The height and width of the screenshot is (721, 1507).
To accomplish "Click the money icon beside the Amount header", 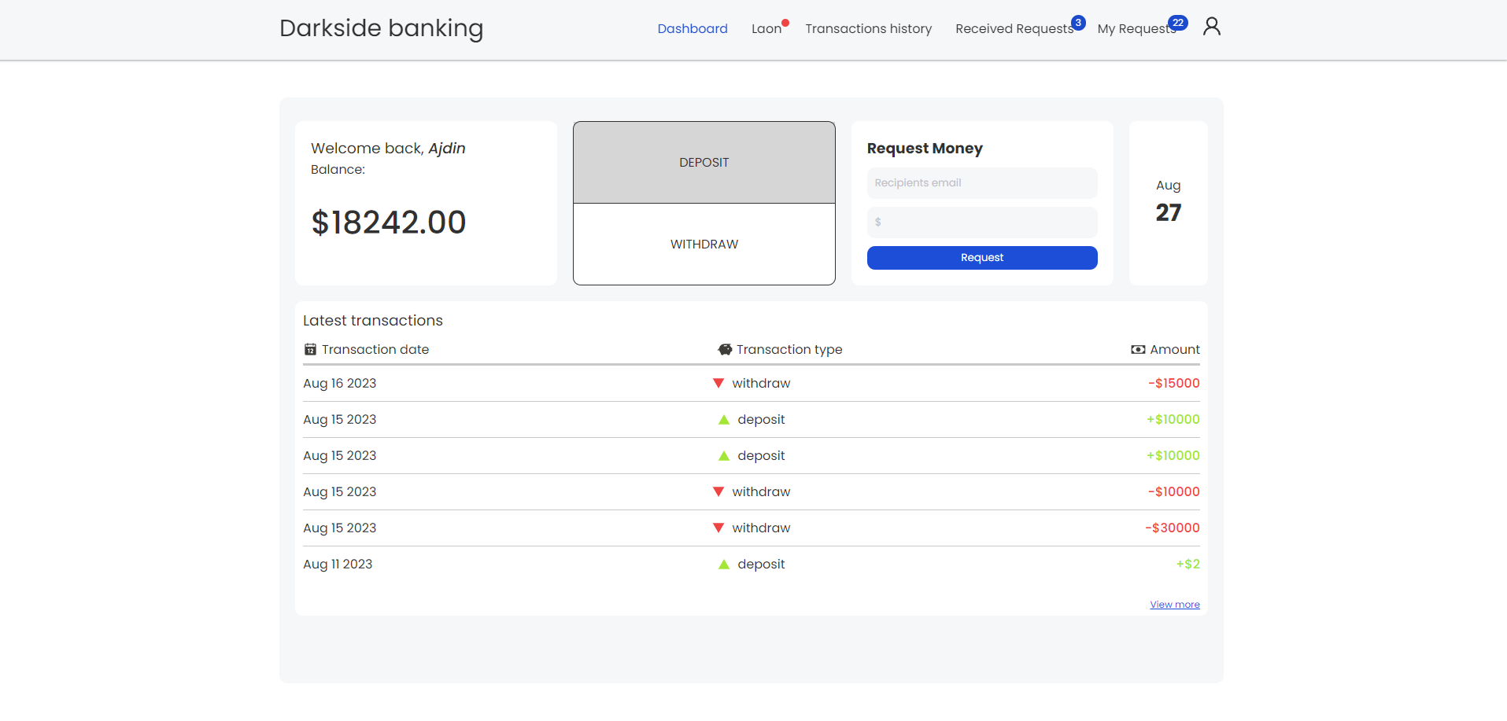I will point(1138,349).
